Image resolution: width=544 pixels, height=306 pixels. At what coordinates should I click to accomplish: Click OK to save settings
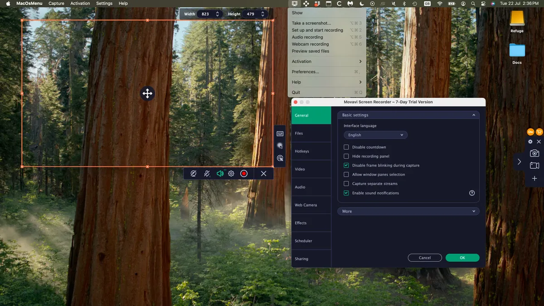tap(462, 257)
